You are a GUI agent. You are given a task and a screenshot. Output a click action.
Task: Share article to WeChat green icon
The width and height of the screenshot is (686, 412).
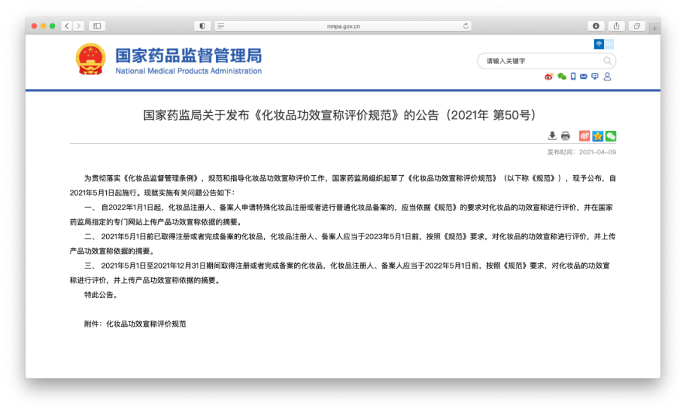pyautogui.click(x=611, y=136)
